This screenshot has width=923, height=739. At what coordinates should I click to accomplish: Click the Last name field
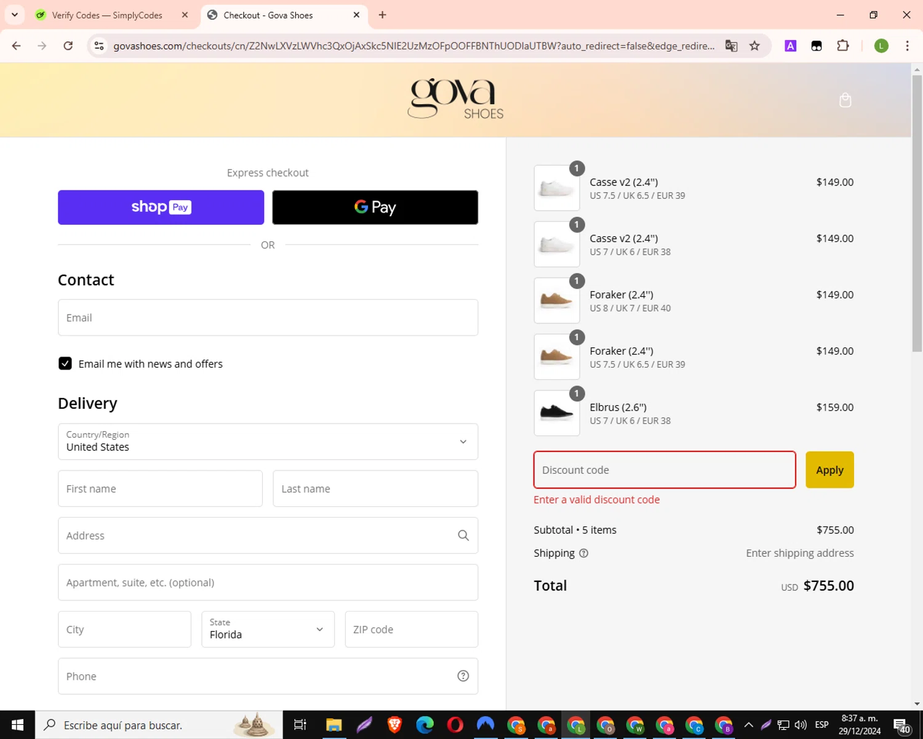[375, 489]
